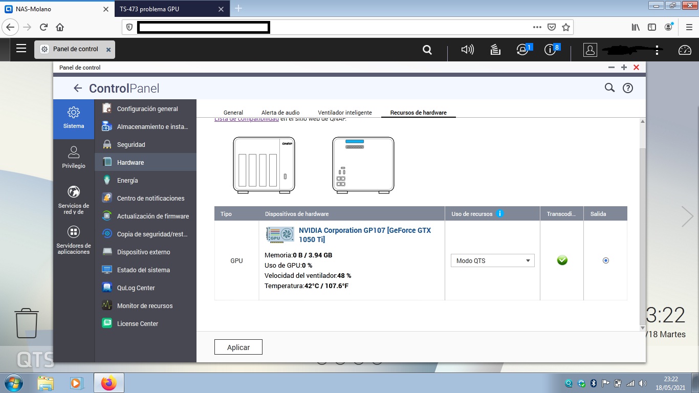Click the Aplicar button
Image resolution: width=699 pixels, height=393 pixels.
coord(238,347)
